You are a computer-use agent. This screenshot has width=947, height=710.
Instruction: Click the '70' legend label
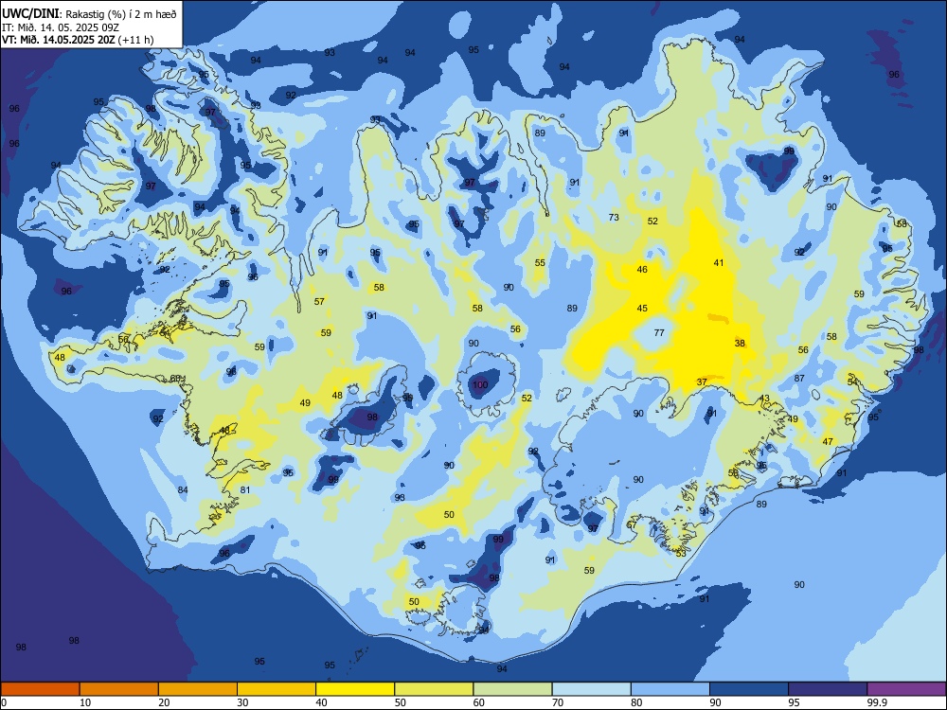tap(558, 702)
